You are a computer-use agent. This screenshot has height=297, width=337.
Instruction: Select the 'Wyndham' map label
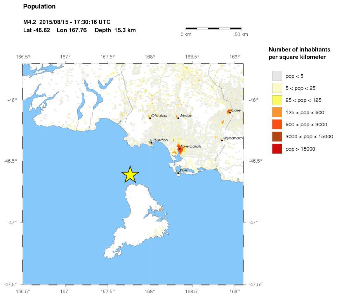point(233,138)
